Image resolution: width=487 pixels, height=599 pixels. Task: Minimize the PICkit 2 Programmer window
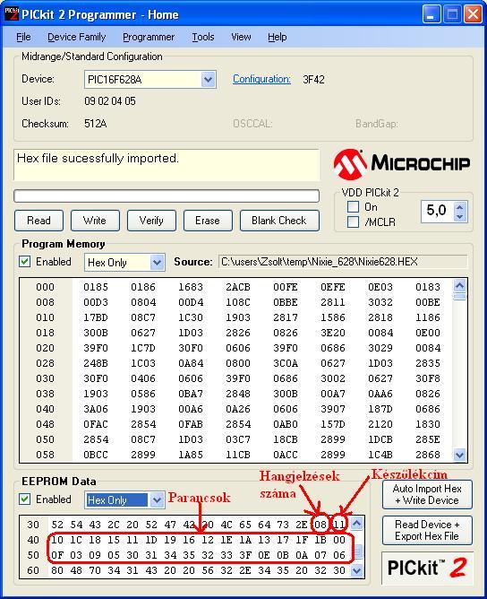click(431, 14)
